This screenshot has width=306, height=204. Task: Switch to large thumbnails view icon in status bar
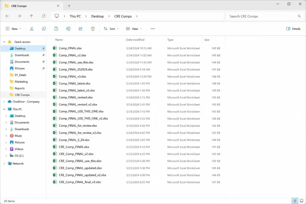302,201
